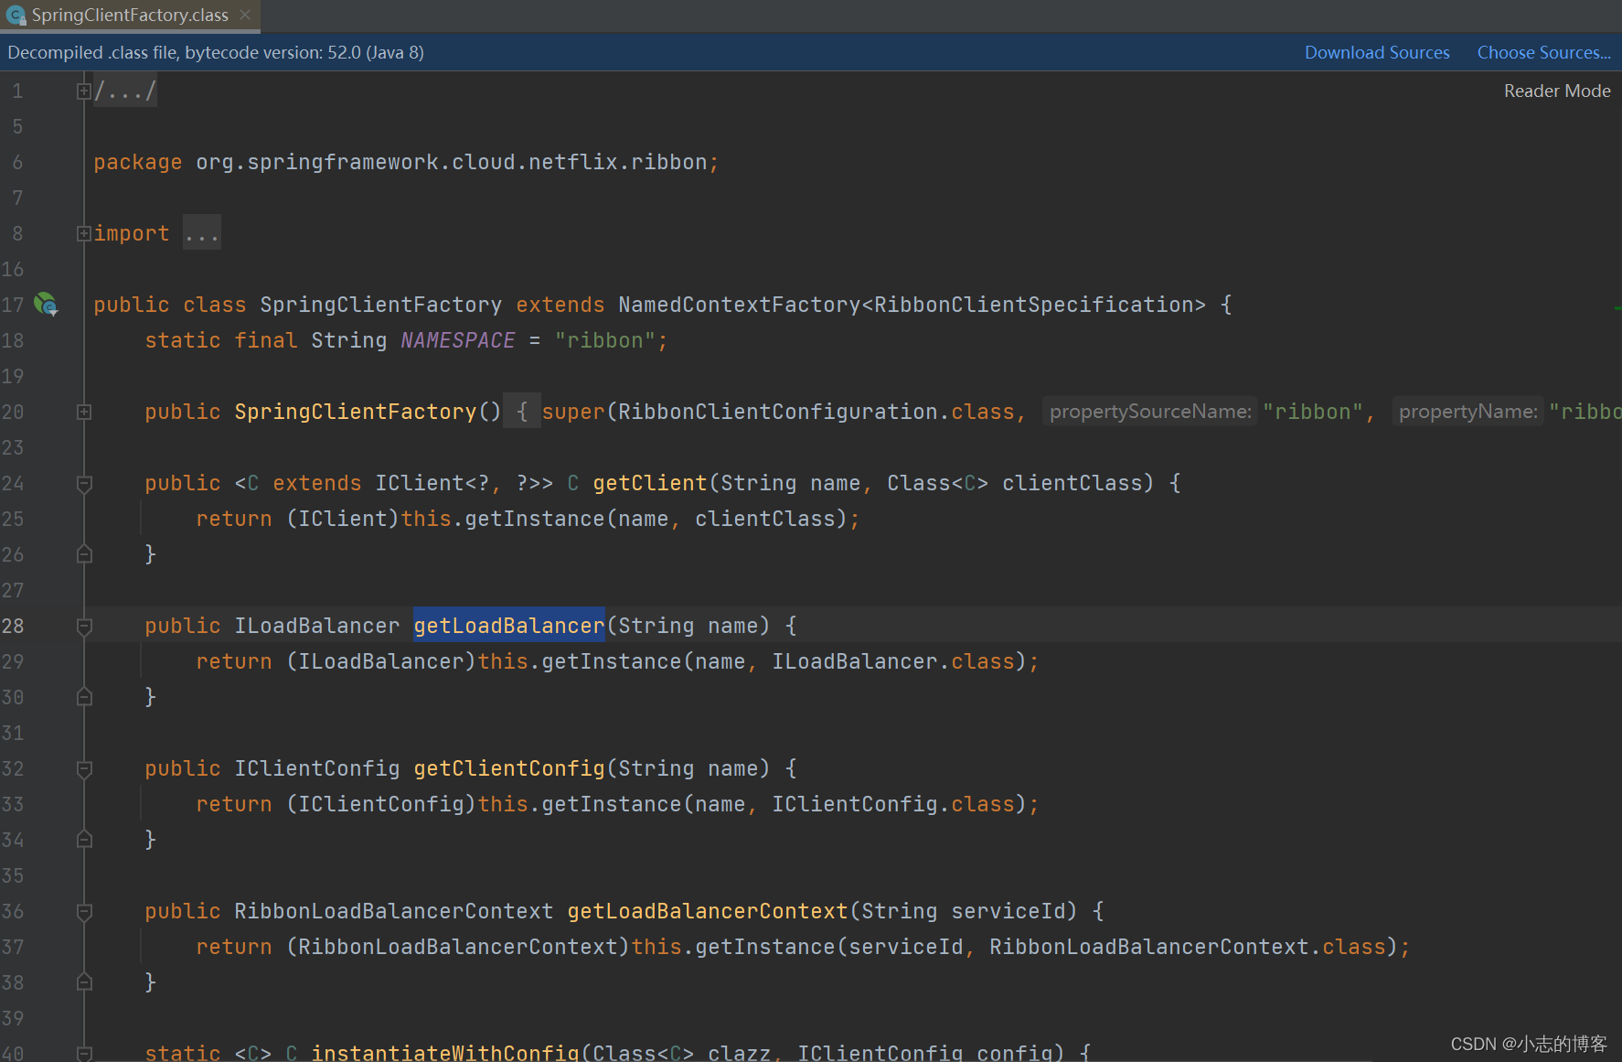Click RibbonLoadBalancerContext.class on line 37

click(x=1188, y=947)
